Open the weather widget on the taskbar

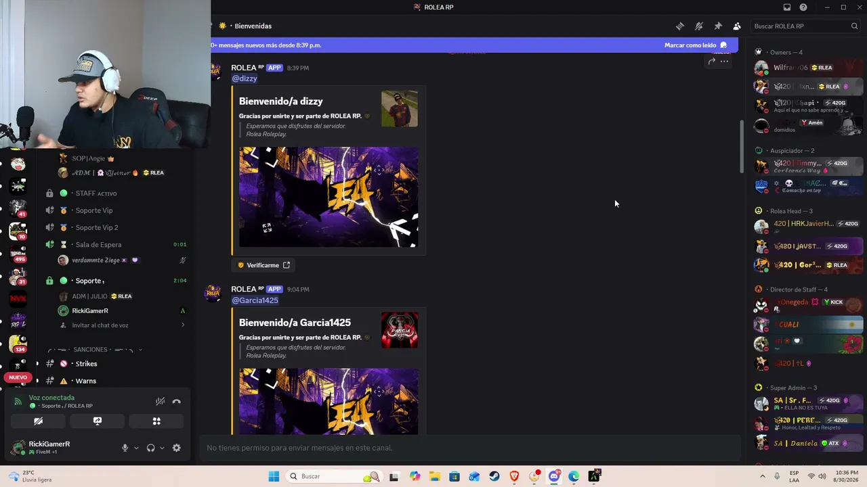click(30, 476)
